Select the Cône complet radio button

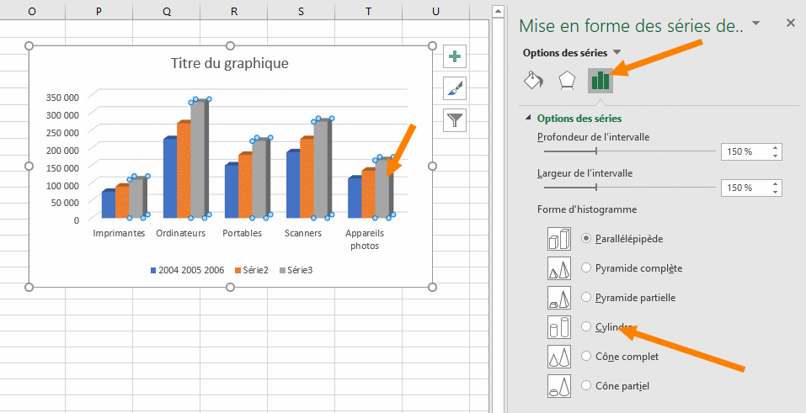pyautogui.click(x=587, y=357)
